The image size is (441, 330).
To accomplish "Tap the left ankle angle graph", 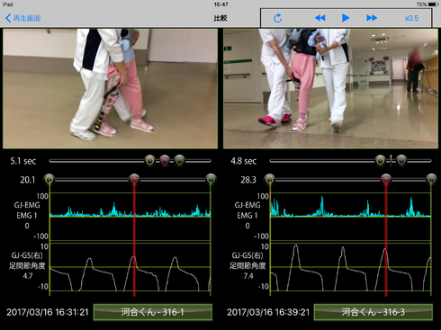I will (130, 267).
